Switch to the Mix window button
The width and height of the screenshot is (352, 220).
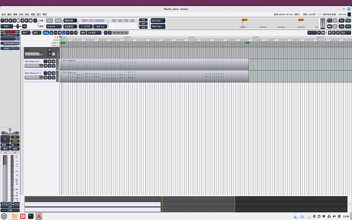click(x=348, y=26)
